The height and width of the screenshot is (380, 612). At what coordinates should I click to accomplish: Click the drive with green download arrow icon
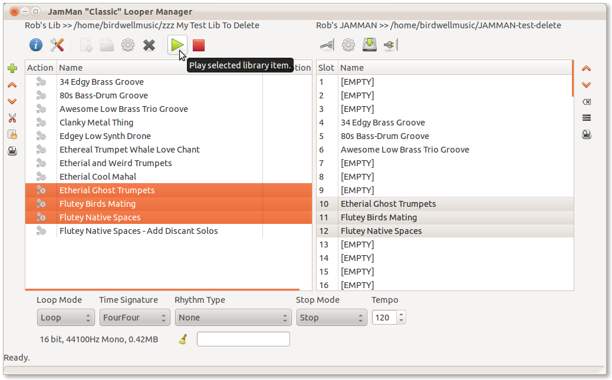point(370,45)
